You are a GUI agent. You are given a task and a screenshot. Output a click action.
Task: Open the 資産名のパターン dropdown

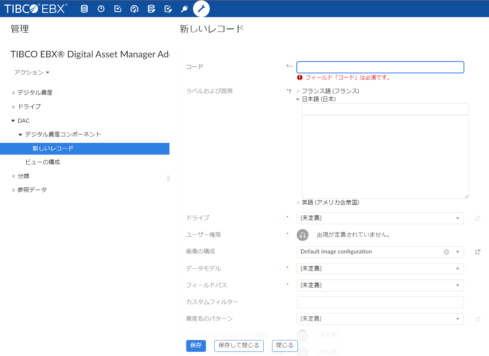380,319
